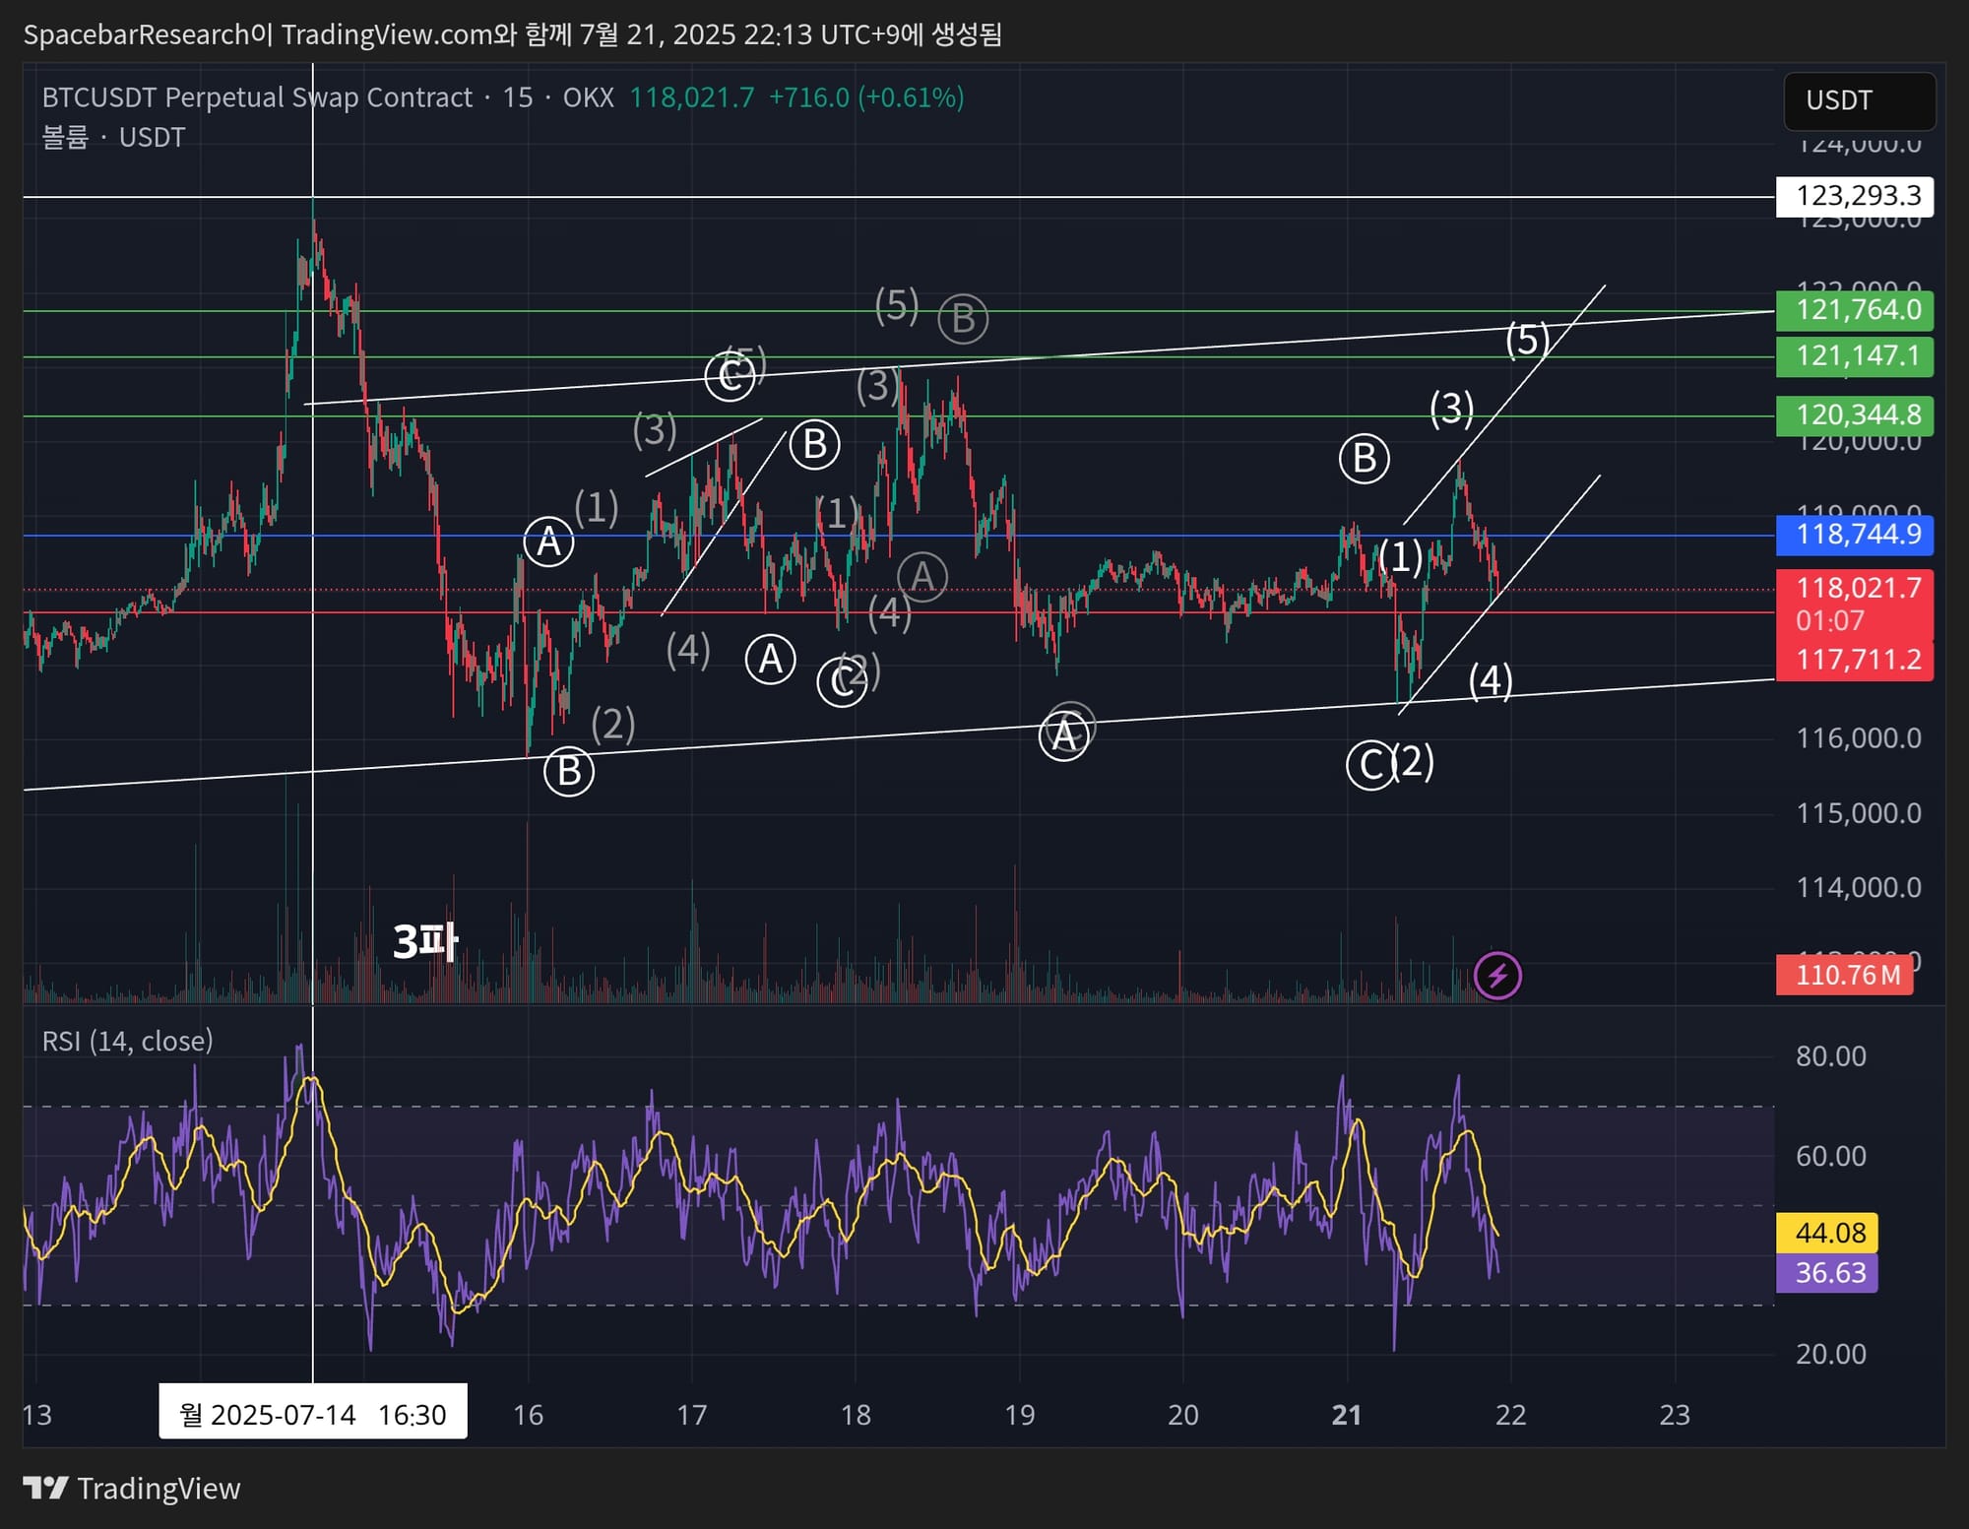Click the RSI (14, close) indicator legend
Viewport: 1969px width, 1529px height.
(x=127, y=1041)
